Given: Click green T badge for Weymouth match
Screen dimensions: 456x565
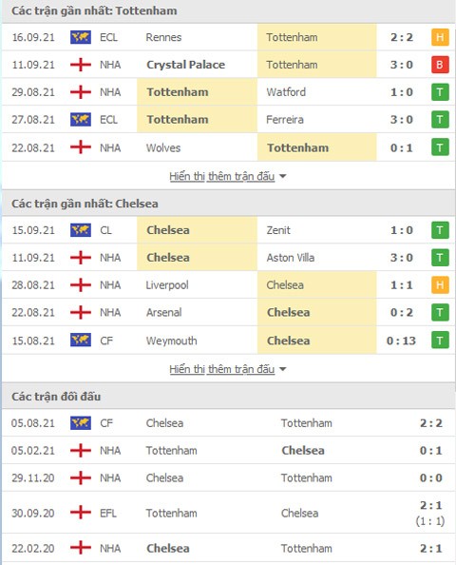Looking at the screenshot, I should click(440, 341).
